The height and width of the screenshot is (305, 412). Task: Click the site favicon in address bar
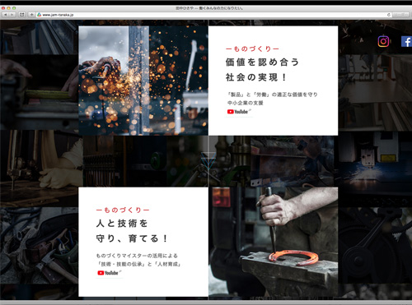pyautogui.click(x=40, y=15)
